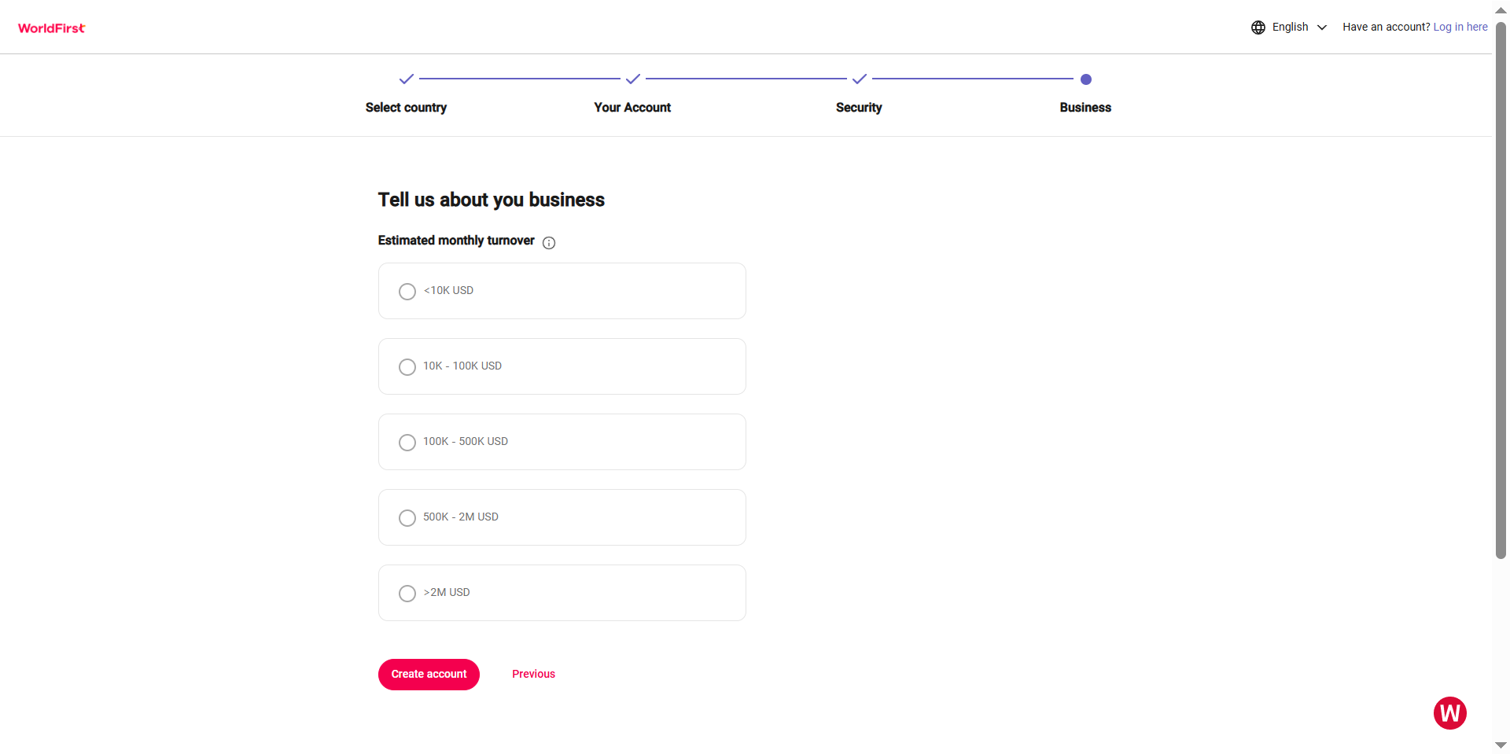Click the turnover info icon
This screenshot has width=1510, height=754.
coord(549,243)
